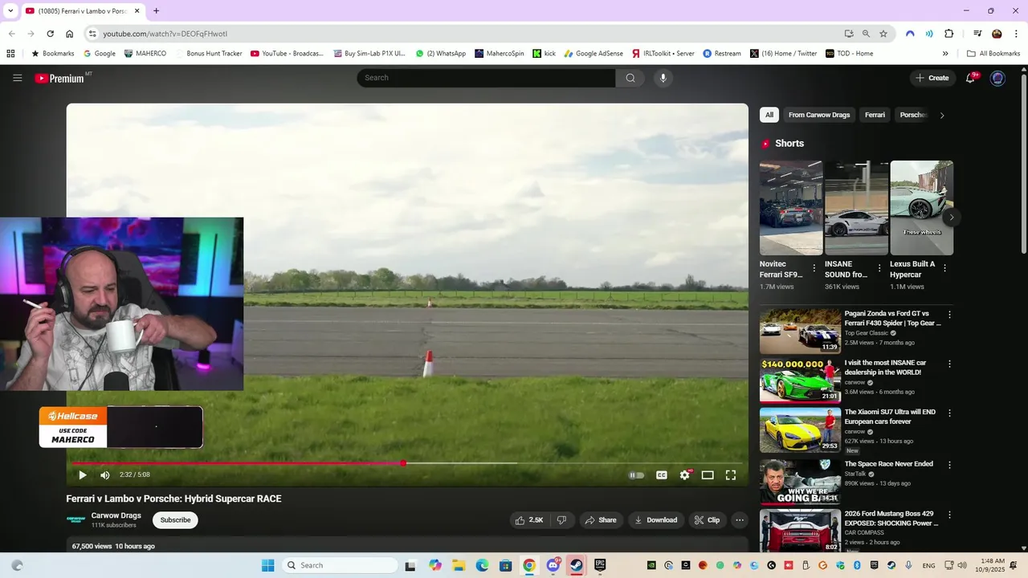
Task: Open Steam from the taskbar
Action: point(577,565)
